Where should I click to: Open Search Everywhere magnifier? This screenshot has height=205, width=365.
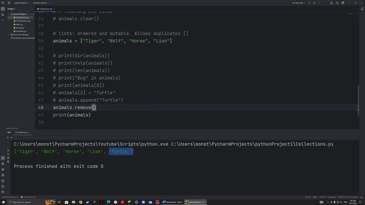(337, 3)
